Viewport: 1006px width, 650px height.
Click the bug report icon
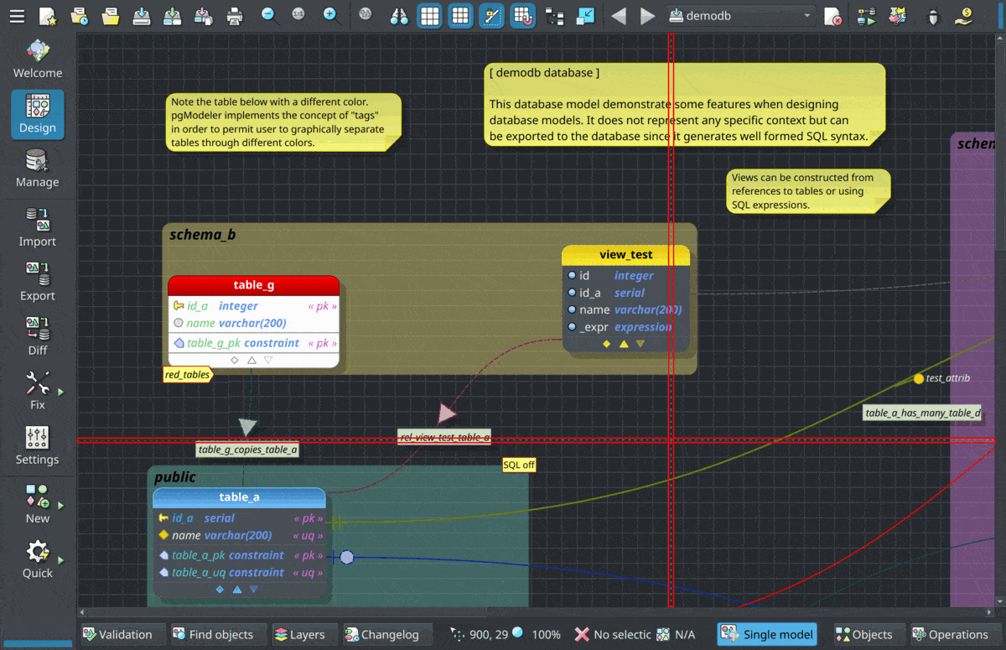coord(932,15)
